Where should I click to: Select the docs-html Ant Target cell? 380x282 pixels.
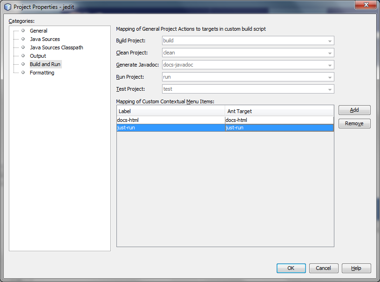point(279,120)
